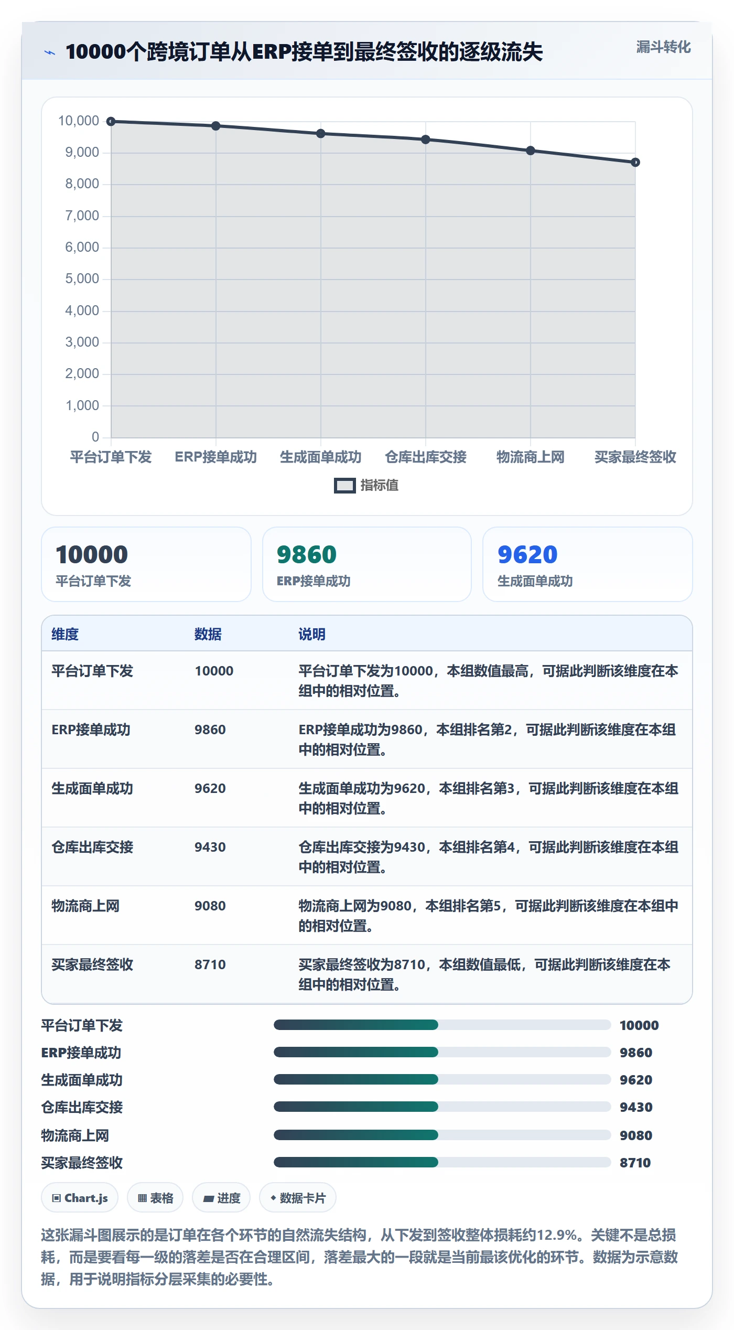Select the chart data point above 买家最终签收
Viewport: 734px width, 1330px height.
point(635,163)
